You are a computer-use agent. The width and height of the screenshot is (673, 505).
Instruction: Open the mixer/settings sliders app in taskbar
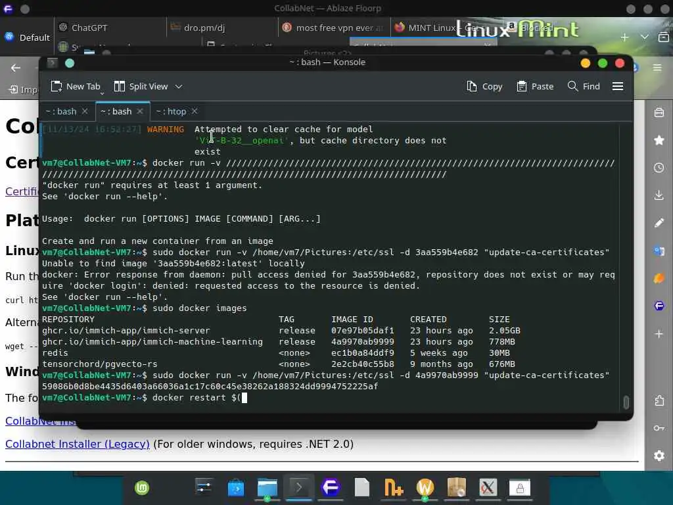204,488
